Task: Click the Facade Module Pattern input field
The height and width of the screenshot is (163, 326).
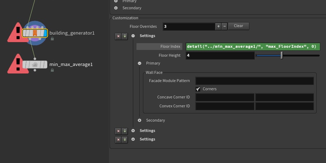Action: coord(254,81)
